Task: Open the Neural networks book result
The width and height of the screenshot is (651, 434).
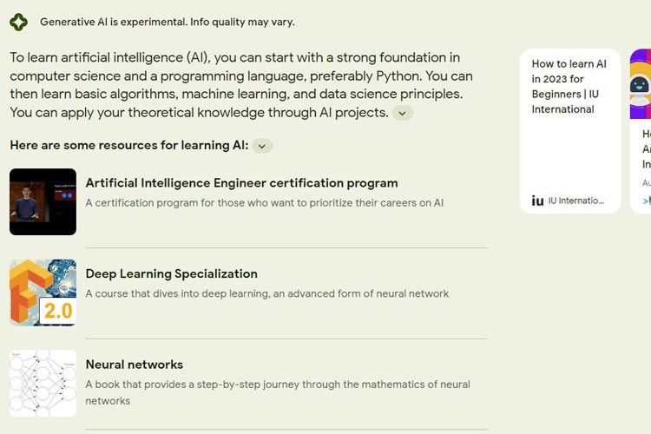Action: click(x=134, y=365)
